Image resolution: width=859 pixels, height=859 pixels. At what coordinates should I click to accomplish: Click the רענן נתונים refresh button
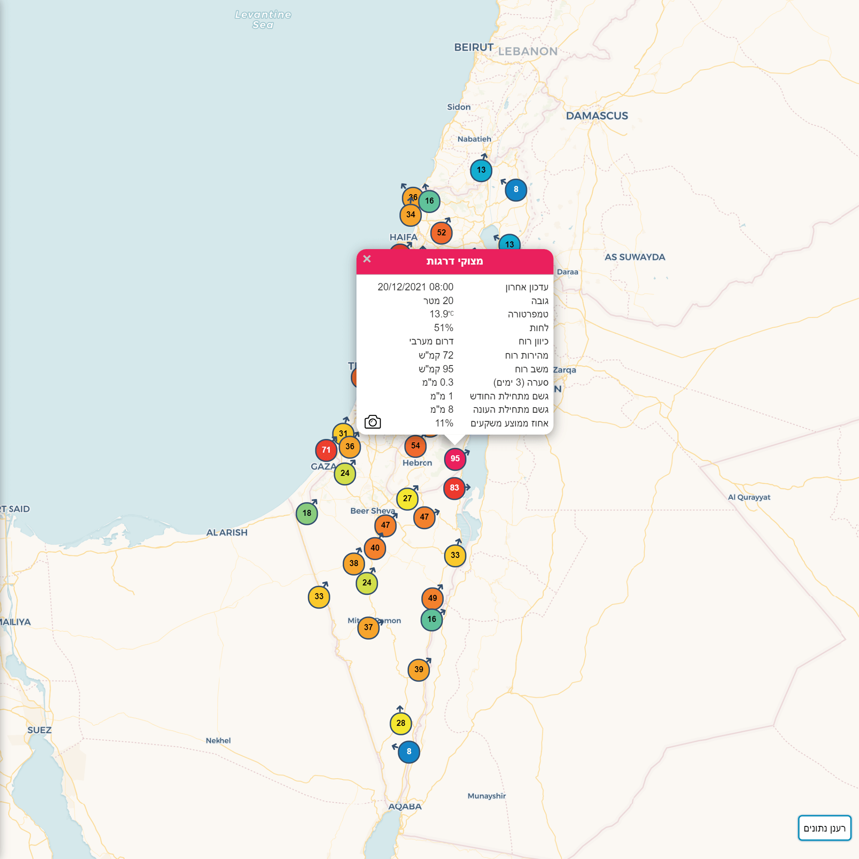824,828
